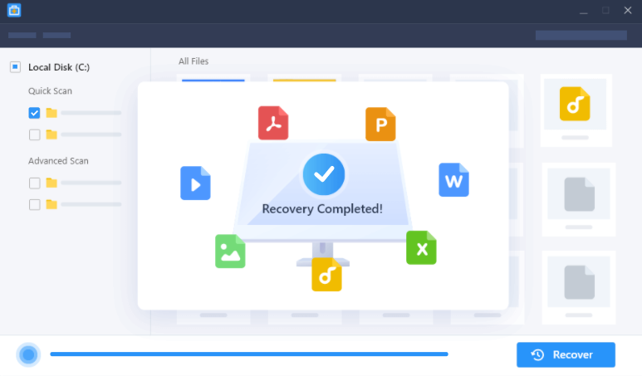
Task: Open the music file thumbnail at top right
Action: point(575,105)
